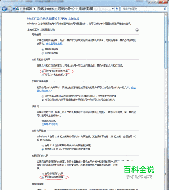Select 启用文件和打印机共享 radio button
169x190 pixels.
(x=43, y=71)
